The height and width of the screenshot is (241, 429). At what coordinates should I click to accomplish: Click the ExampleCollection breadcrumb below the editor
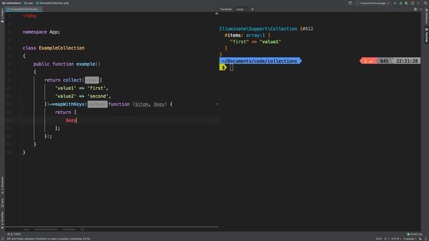[x=46, y=230]
